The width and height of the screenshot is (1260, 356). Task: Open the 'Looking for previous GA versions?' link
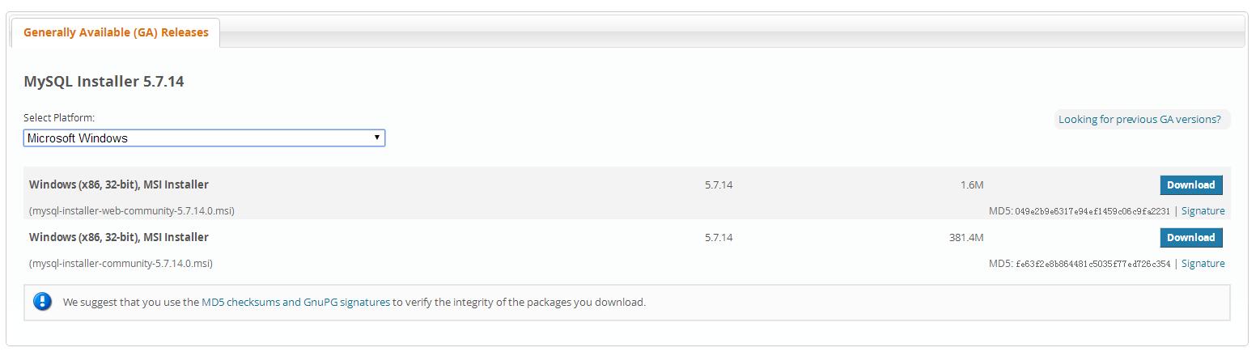[x=1139, y=120]
